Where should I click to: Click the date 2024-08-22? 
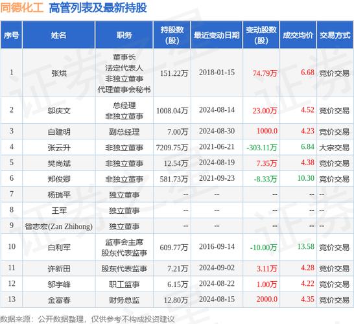(217, 283)
